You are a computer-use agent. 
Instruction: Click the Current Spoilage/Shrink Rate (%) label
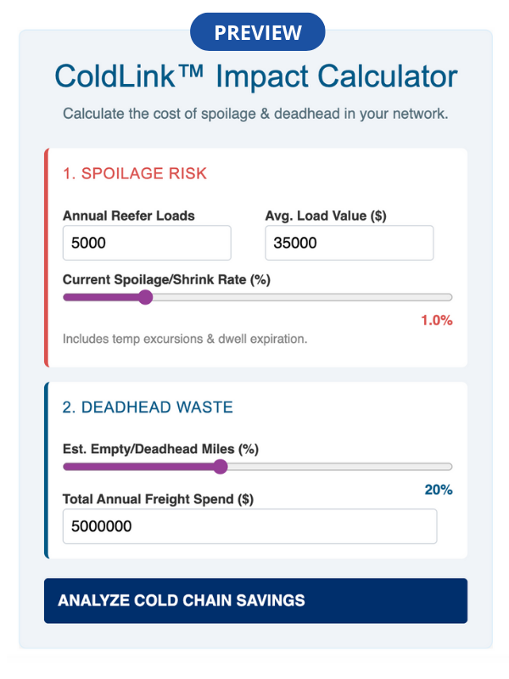pyautogui.click(x=166, y=278)
